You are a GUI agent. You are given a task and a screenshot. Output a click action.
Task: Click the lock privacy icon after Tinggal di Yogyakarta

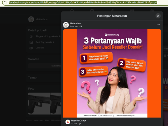[59, 36]
